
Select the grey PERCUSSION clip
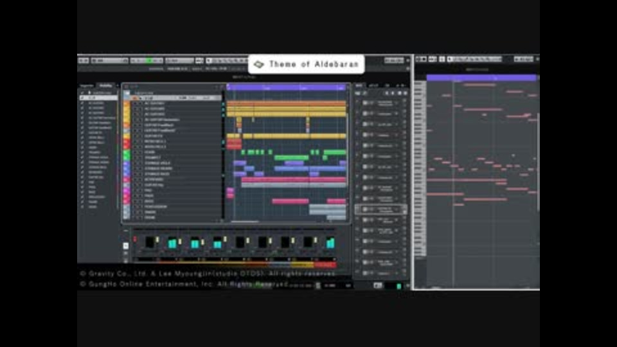click(327, 206)
